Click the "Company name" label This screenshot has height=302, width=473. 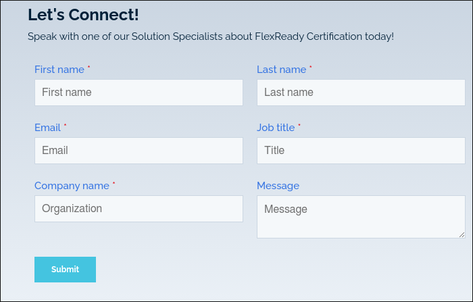coord(72,186)
